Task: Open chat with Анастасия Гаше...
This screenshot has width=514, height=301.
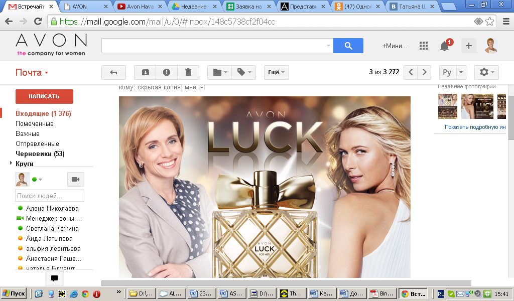Action: (x=53, y=258)
